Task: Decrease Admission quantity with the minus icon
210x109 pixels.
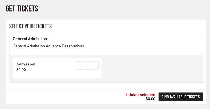Action: [x=79, y=66]
